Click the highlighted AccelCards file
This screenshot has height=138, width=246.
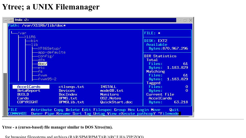tap(31, 87)
